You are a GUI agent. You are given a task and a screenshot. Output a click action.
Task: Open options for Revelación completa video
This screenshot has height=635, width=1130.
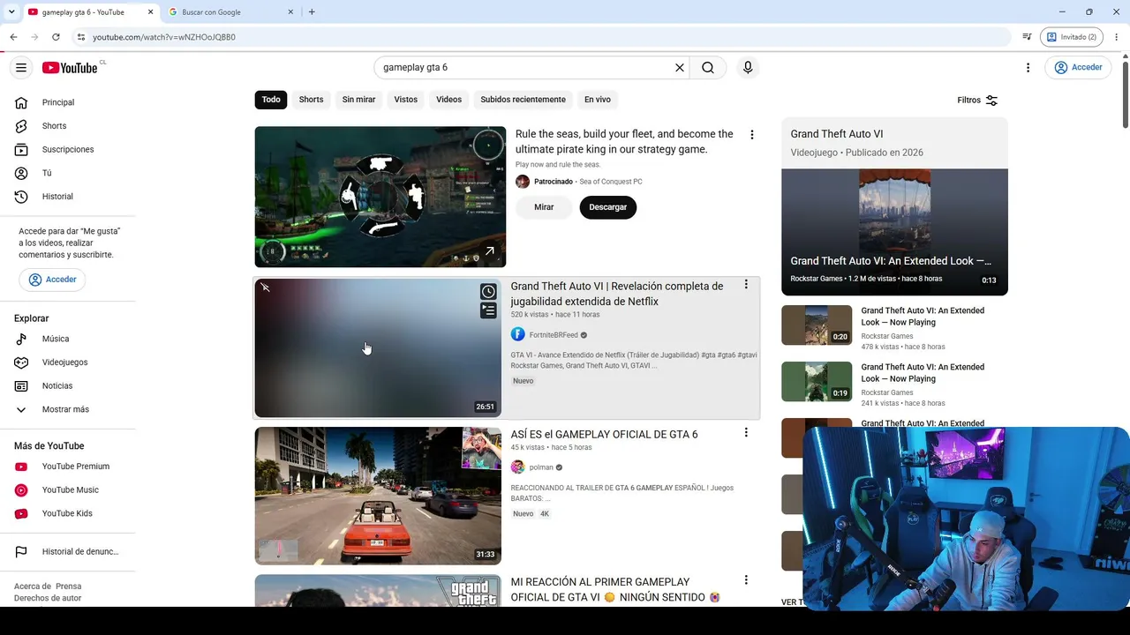tap(746, 285)
